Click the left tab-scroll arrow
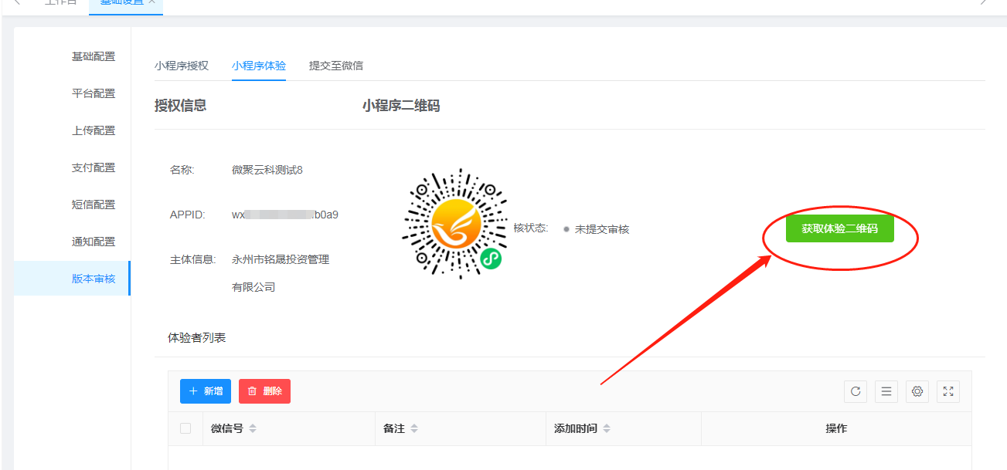Viewport: 1007px width, 470px height. (x=17, y=2)
